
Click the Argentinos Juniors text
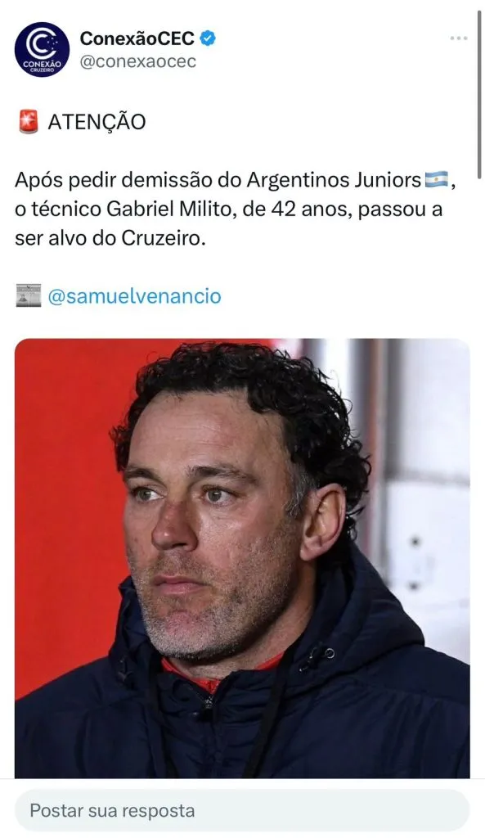[334, 180]
